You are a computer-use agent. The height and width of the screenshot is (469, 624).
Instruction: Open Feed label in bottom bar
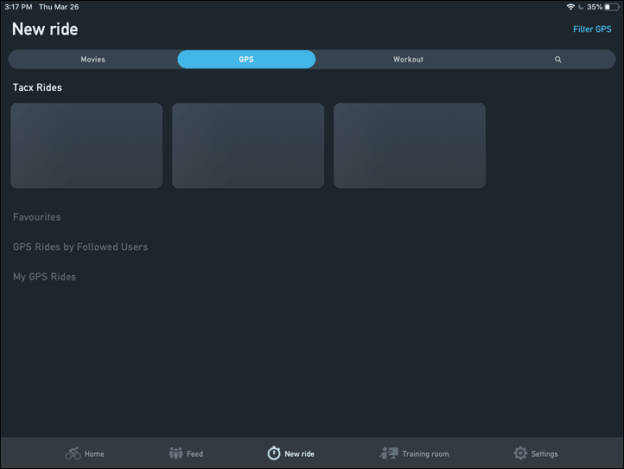(194, 454)
